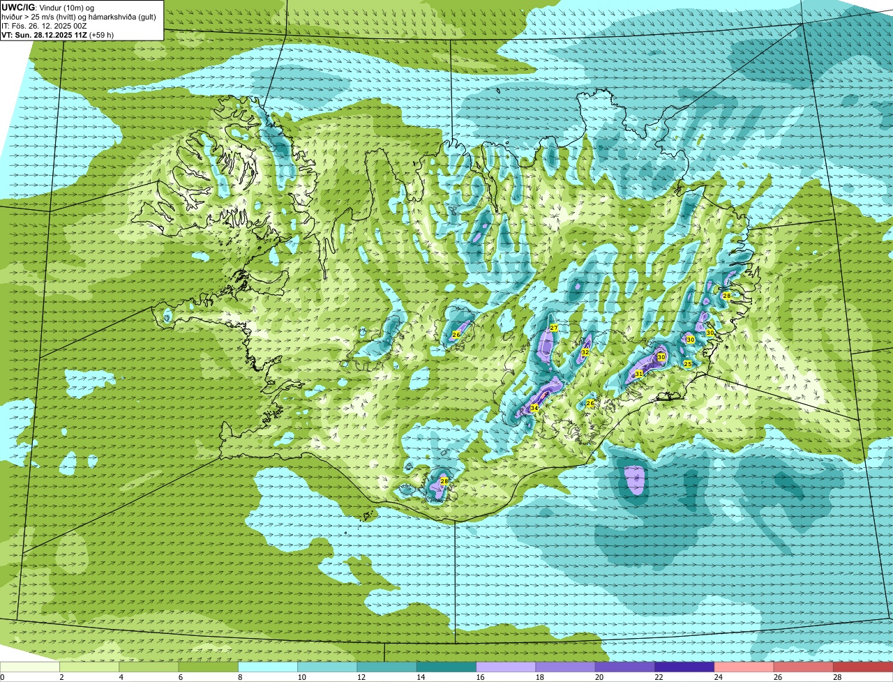Click the yellow gust label 31
Image resolution: width=893 pixels, height=682 pixels.
pyautogui.click(x=639, y=374)
